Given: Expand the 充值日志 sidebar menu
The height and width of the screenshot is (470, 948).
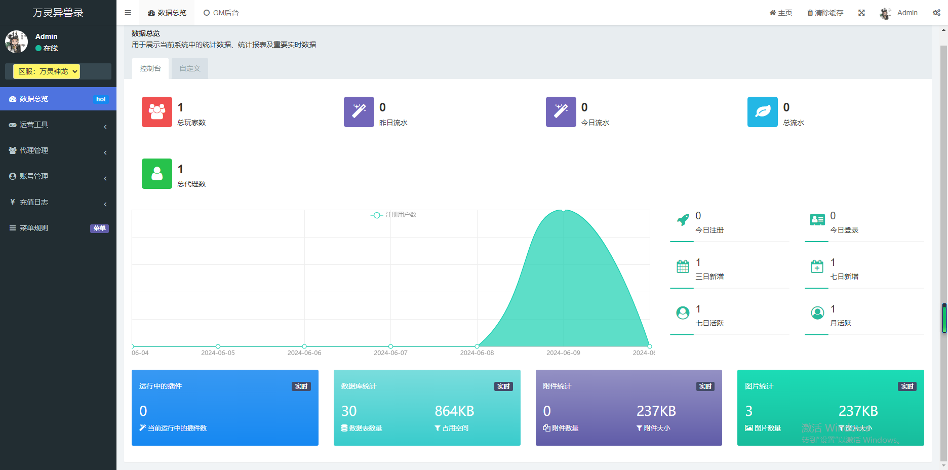Looking at the screenshot, I should [58, 202].
